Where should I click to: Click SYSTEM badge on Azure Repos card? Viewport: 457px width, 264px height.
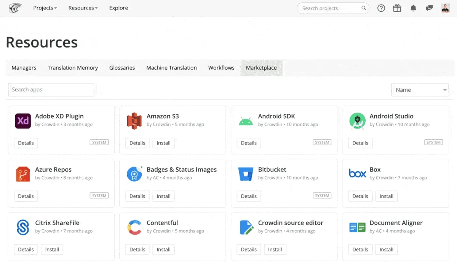click(99, 196)
